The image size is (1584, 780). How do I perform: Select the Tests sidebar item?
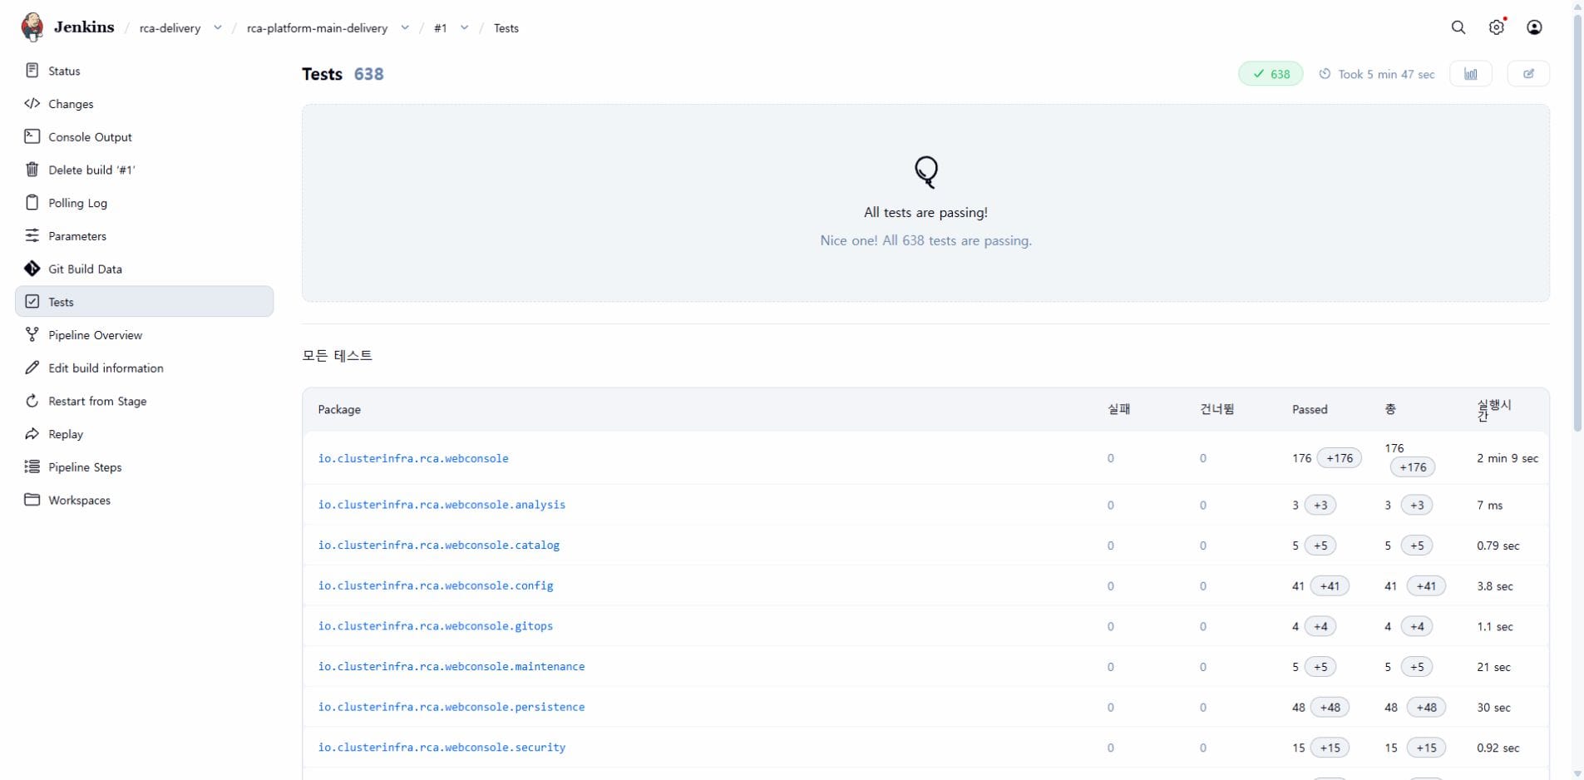pyautogui.click(x=145, y=302)
